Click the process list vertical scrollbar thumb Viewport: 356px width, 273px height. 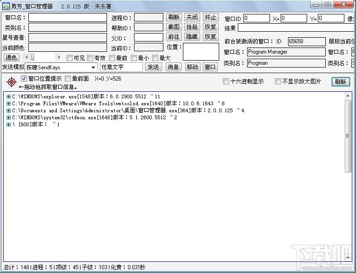pyautogui.click(x=348, y=136)
